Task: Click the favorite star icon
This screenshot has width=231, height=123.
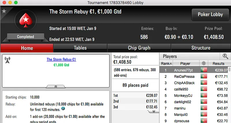Action: pyautogui.click(x=4, y=11)
